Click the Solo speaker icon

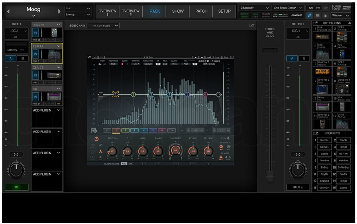228,138
